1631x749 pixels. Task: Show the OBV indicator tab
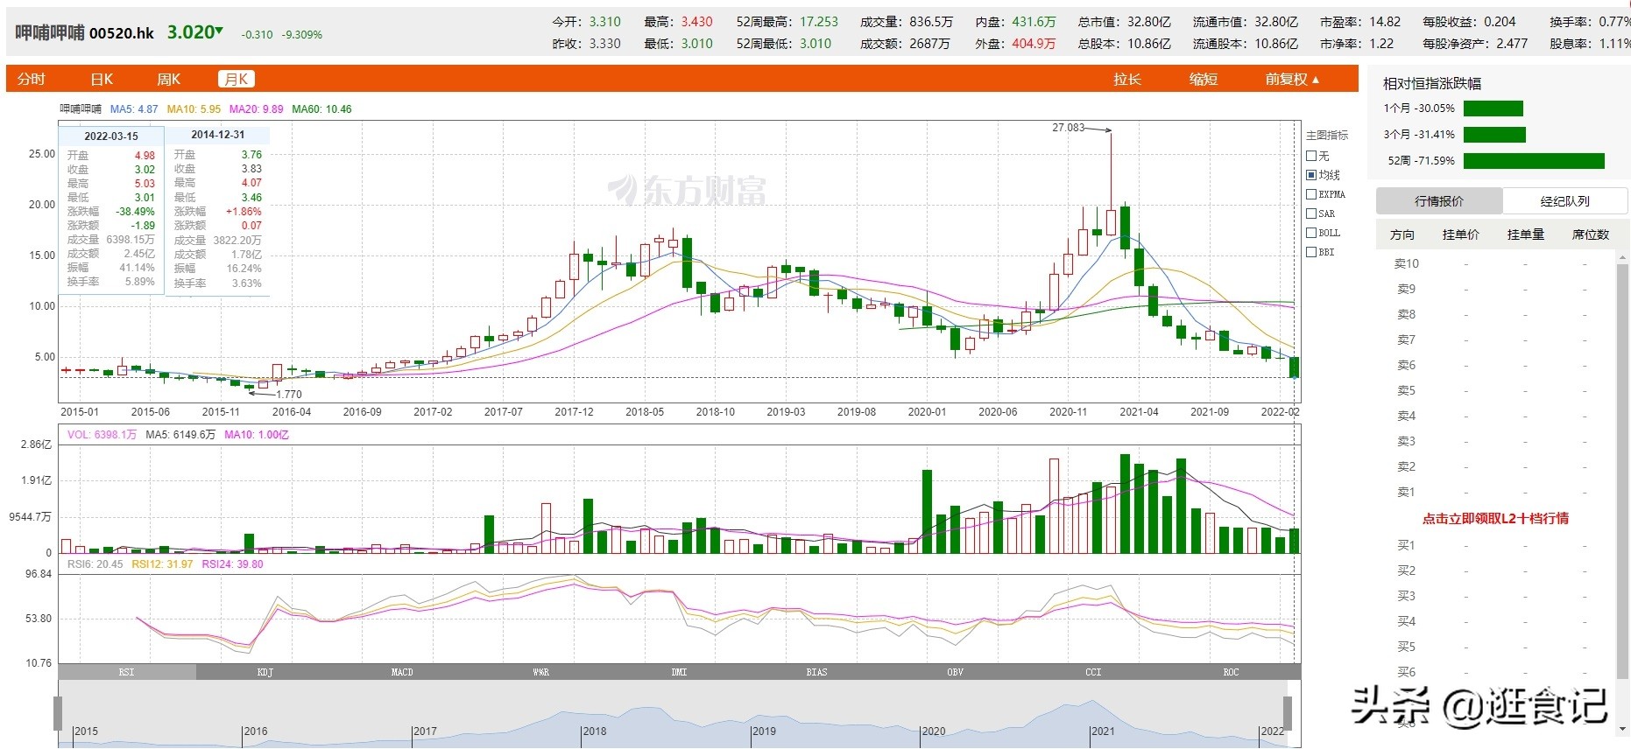click(955, 672)
